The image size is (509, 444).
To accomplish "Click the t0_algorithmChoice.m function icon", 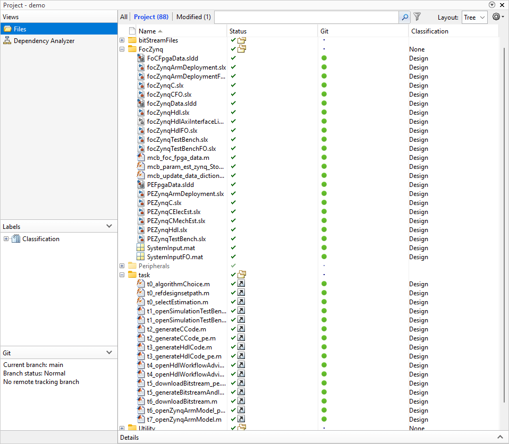I will coord(141,284).
